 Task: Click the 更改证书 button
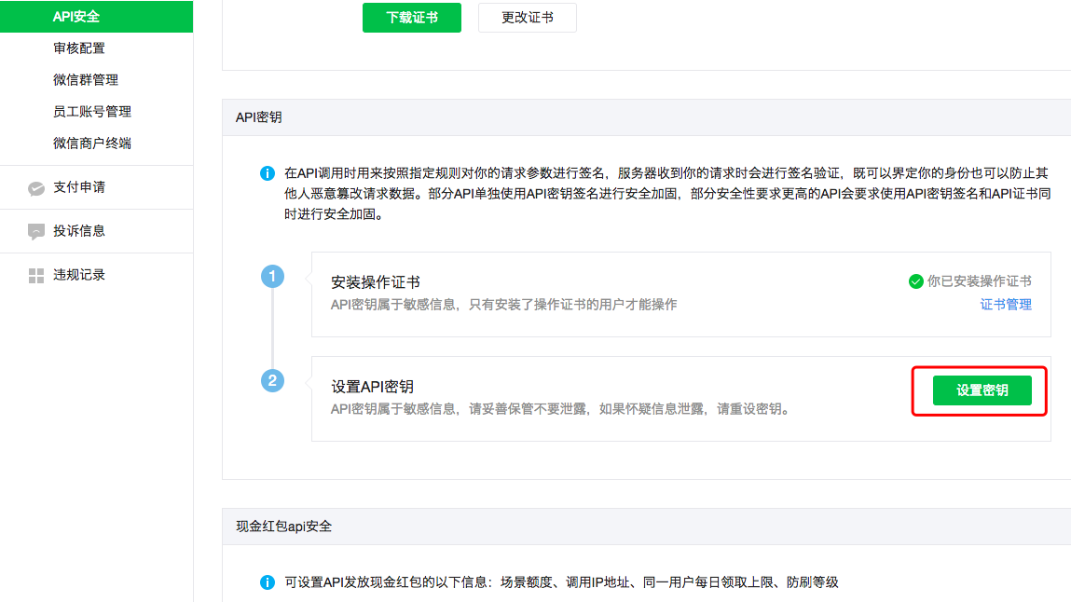pyautogui.click(x=527, y=18)
